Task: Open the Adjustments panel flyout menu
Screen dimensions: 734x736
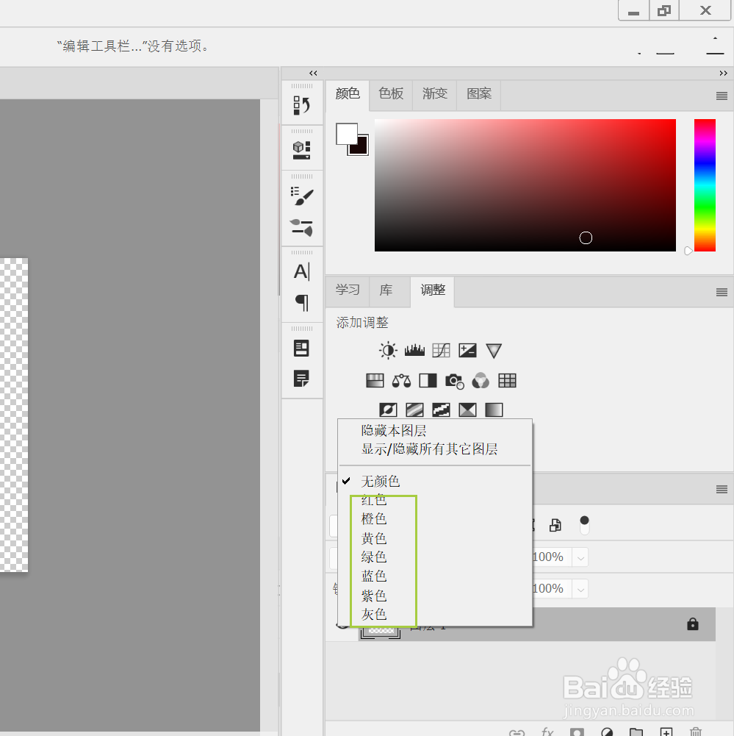Action: point(722,293)
